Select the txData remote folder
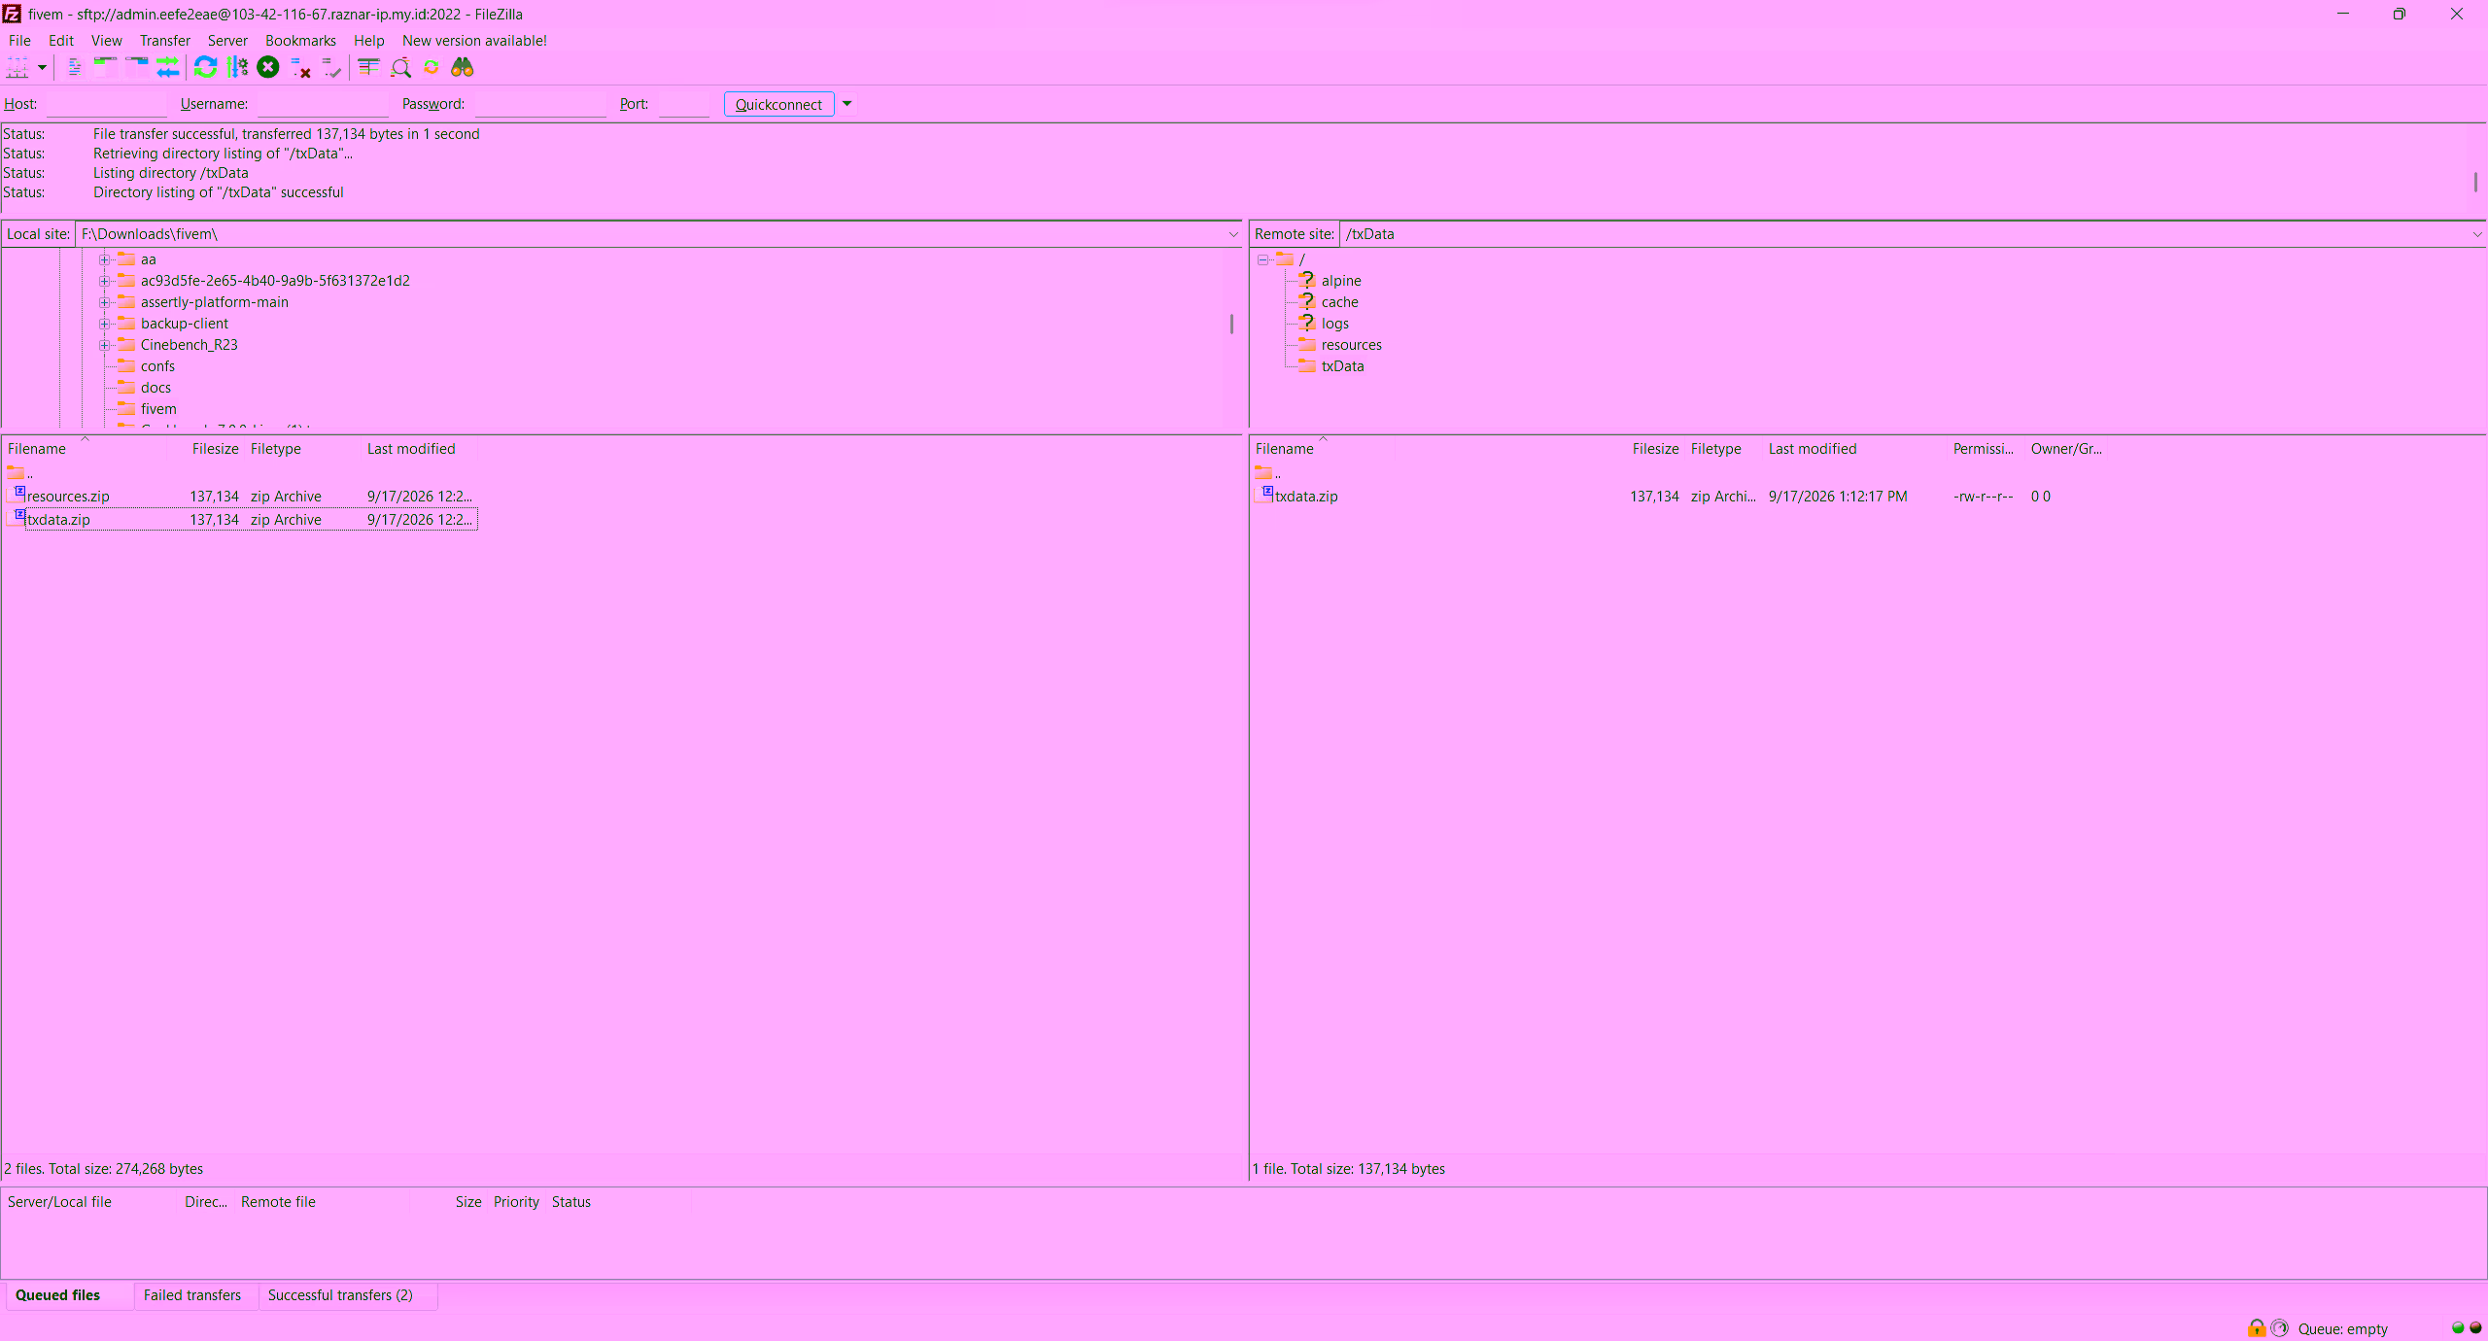This screenshot has width=2488, height=1341. 1342,366
